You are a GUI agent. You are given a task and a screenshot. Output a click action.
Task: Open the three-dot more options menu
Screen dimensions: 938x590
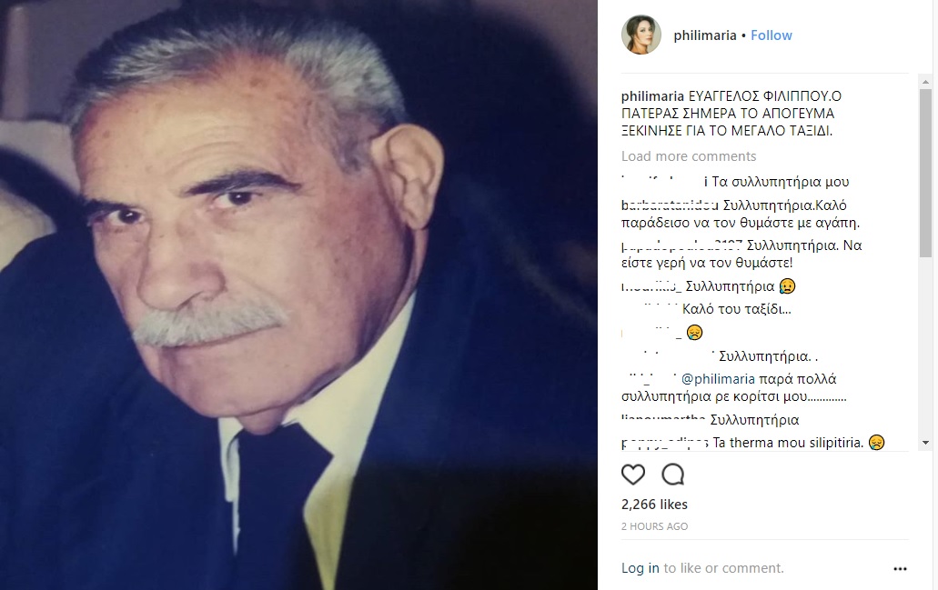coord(900,568)
